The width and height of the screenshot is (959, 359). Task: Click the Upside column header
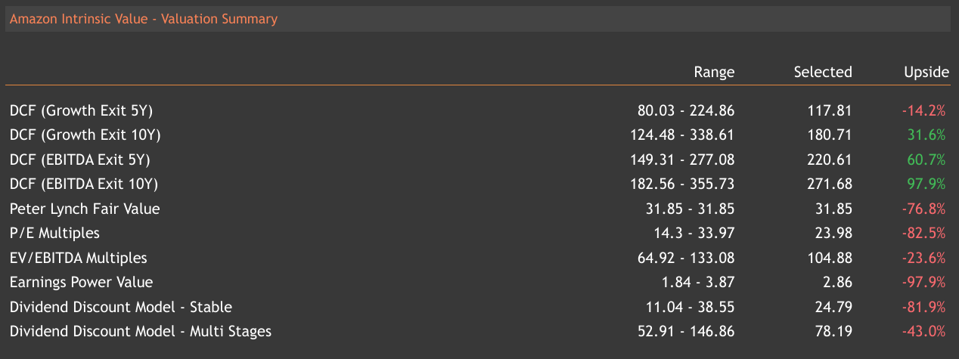(x=926, y=73)
